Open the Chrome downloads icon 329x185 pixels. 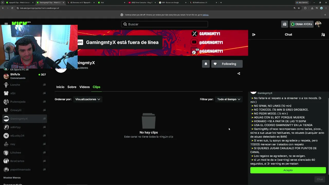(x=312, y=8)
